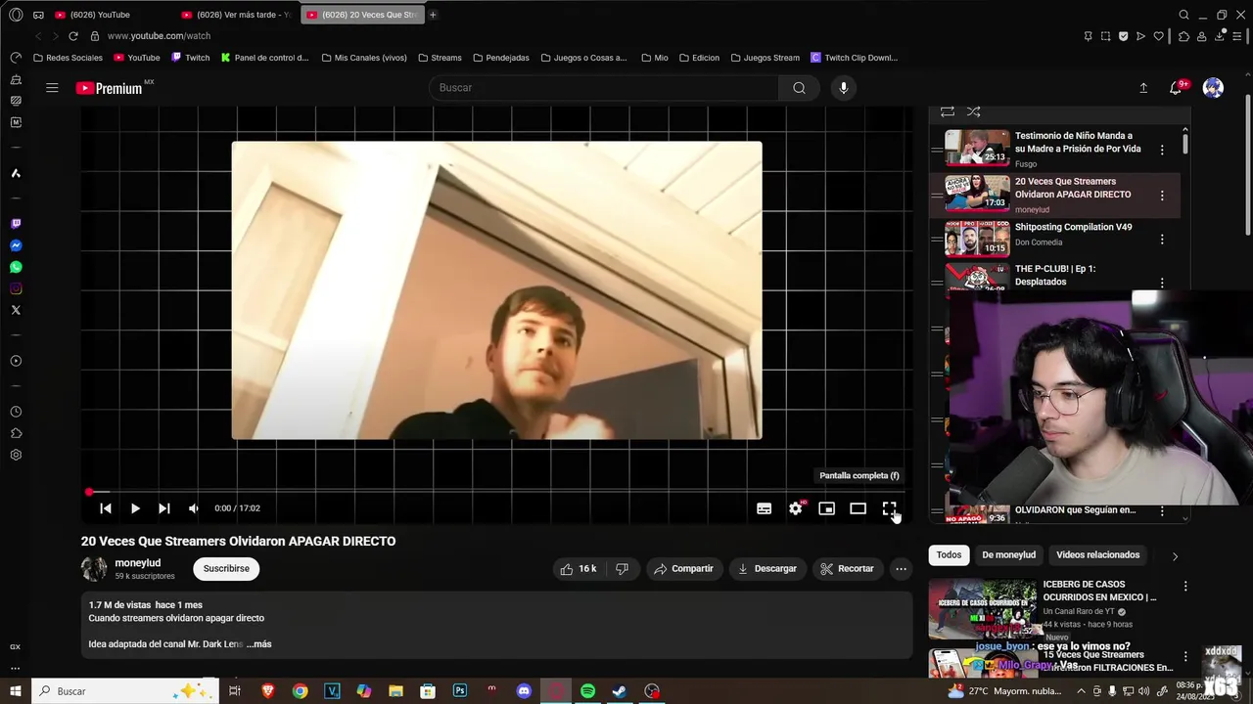Click the video progress bar

click(497, 492)
